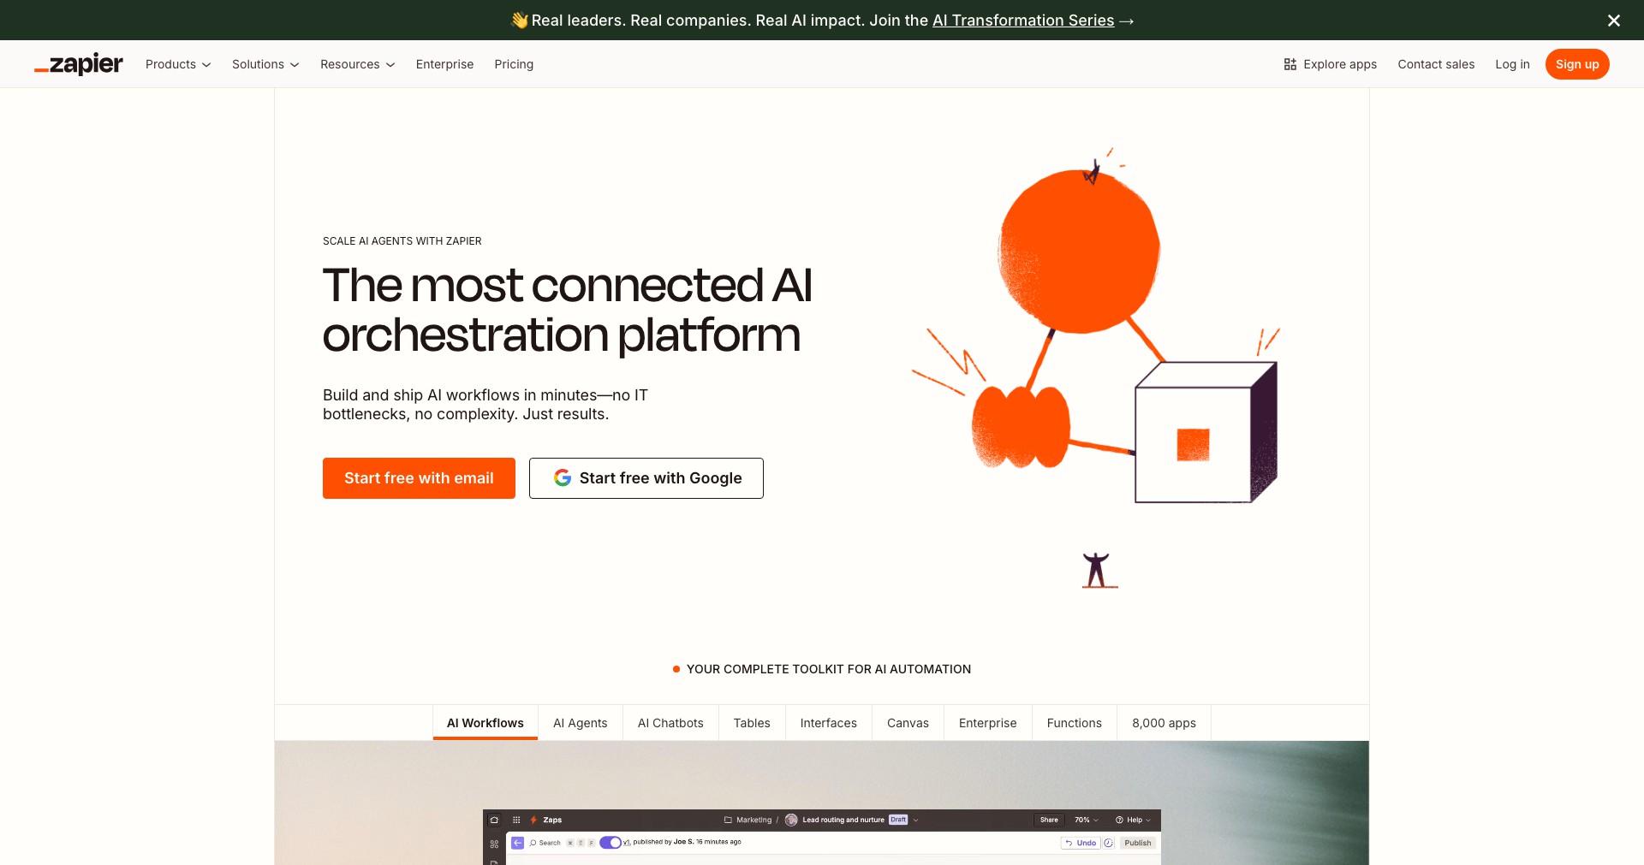Expand the Resources menu
The image size is (1644, 865).
click(358, 64)
